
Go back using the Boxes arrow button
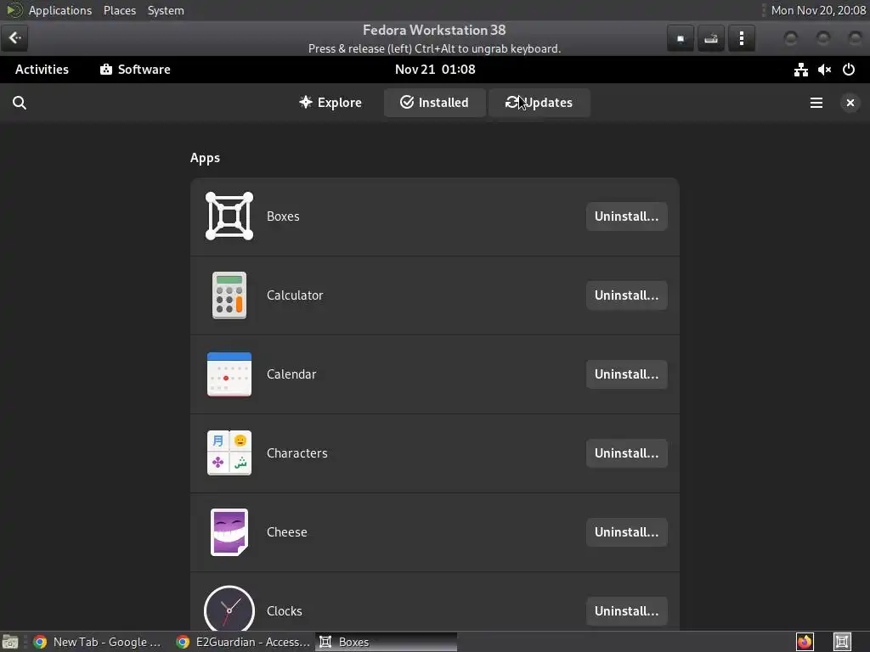pyautogui.click(x=14, y=37)
